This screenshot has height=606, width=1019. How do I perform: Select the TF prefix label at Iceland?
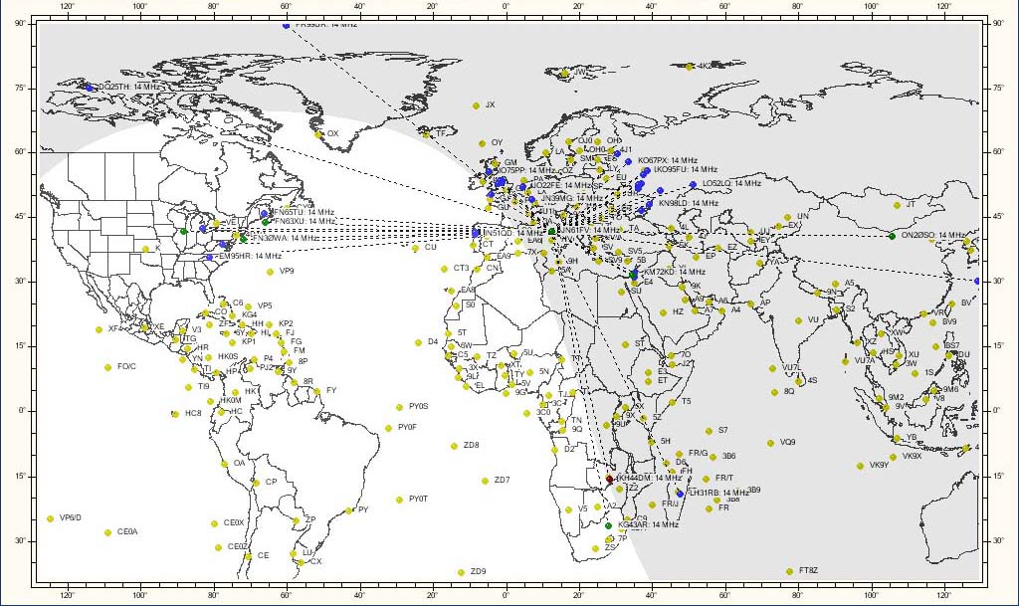tap(441, 133)
